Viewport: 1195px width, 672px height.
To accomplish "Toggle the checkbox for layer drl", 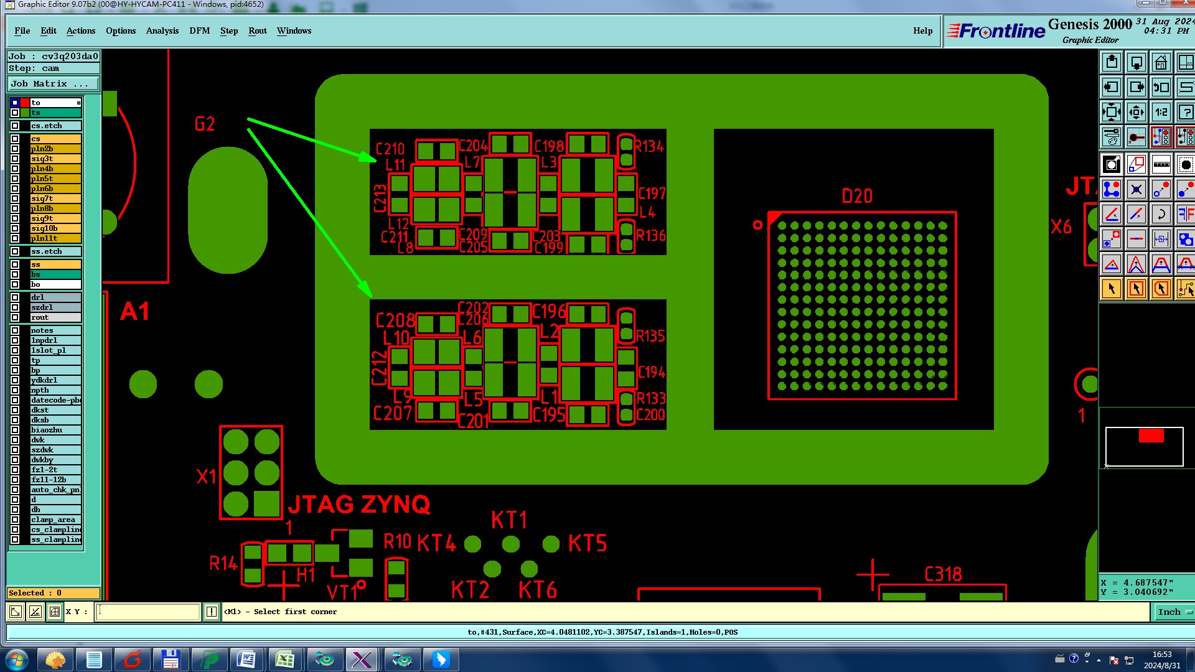I will (15, 297).
